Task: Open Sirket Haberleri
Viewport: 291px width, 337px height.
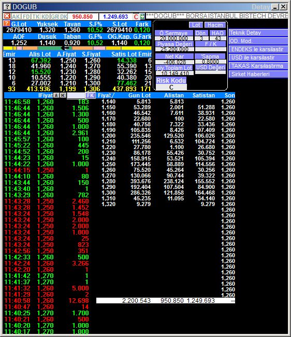Action: tap(258, 74)
